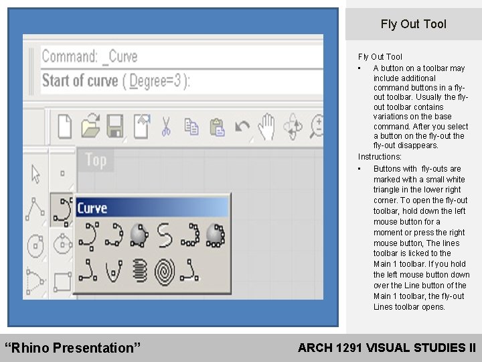Select the Circle tool in the sidebar
This screenshot has height=362, width=482.
click(x=35, y=245)
